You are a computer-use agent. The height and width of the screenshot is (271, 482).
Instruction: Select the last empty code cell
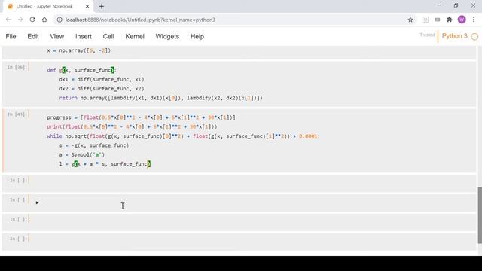[x=239, y=241]
